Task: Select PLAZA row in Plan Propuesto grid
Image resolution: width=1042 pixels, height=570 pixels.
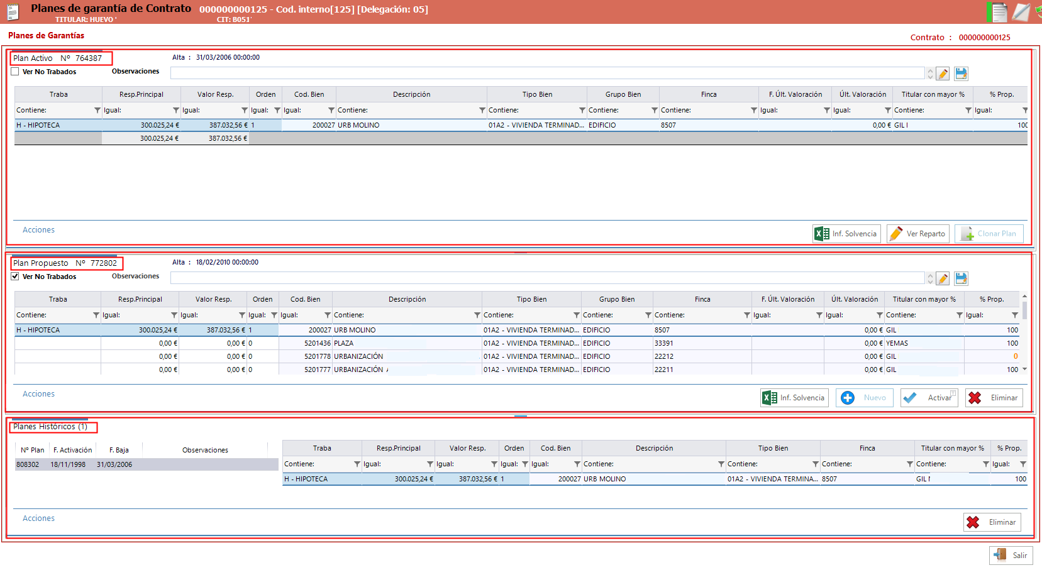Action: point(516,343)
